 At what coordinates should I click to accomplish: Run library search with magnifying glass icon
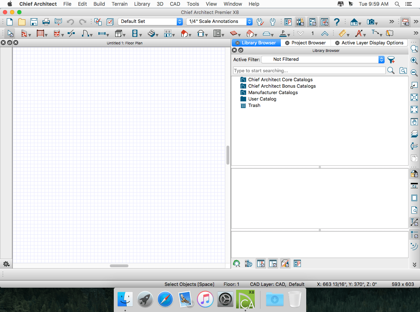tap(391, 70)
